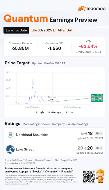
Task: Click the Lake Street logo
Action: pyautogui.click(x=10, y=149)
